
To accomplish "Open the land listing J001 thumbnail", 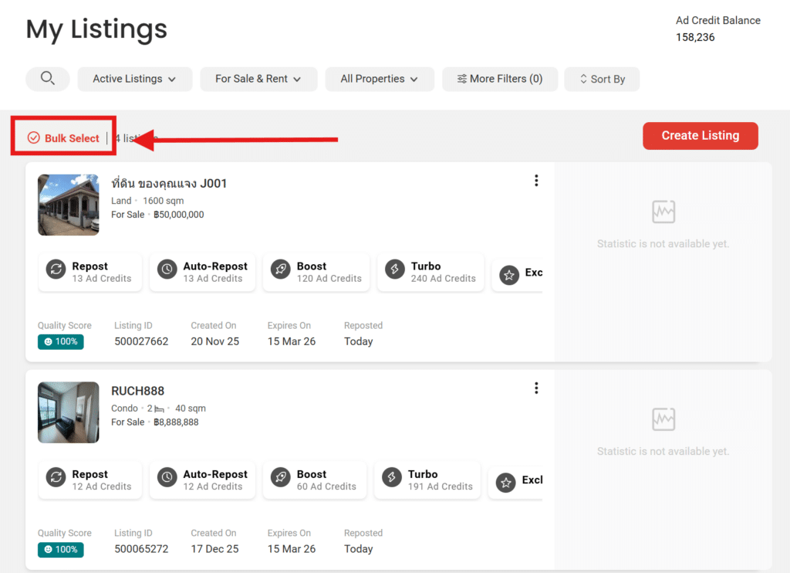I will click(x=69, y=205).
